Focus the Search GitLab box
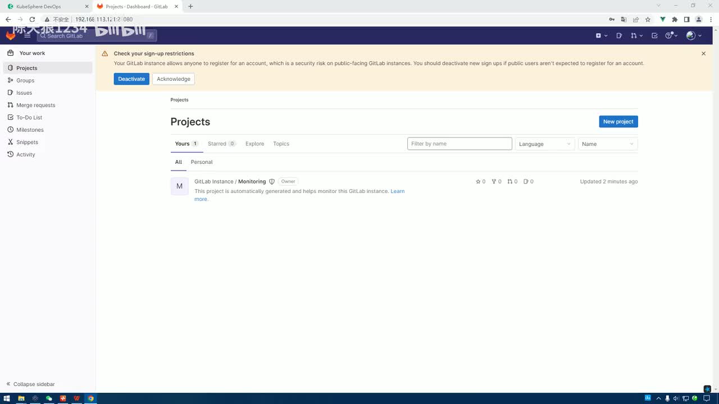Image resolution: width=719 pixels, height=404 pixels. coord(97,35)
